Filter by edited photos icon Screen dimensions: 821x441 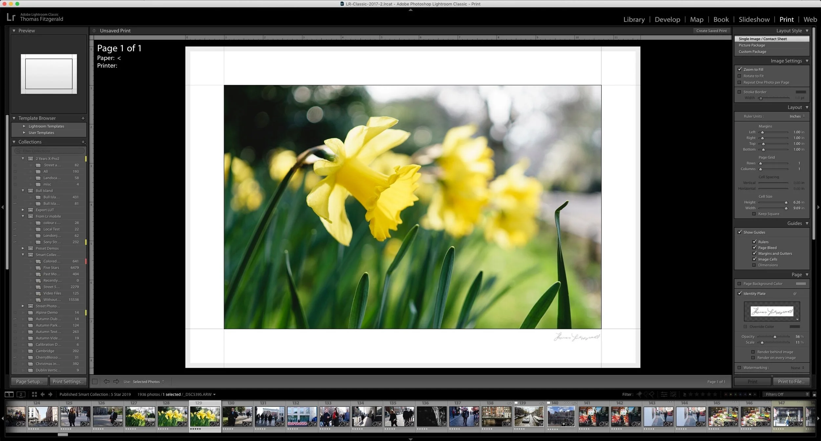(664, 394)
